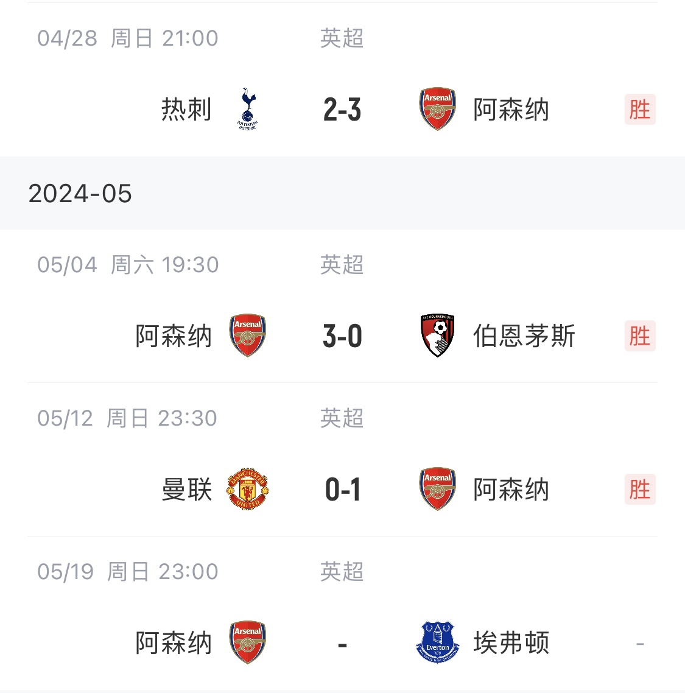Select the Manchester United crest
The width and height of the screenshot is (685, 693).
coord(247,489)
